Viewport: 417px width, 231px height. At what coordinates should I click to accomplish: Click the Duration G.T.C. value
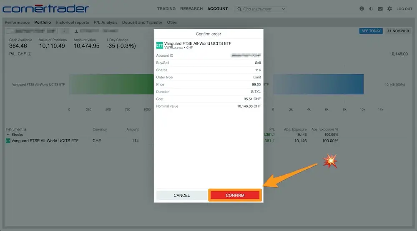pos(256,92)
